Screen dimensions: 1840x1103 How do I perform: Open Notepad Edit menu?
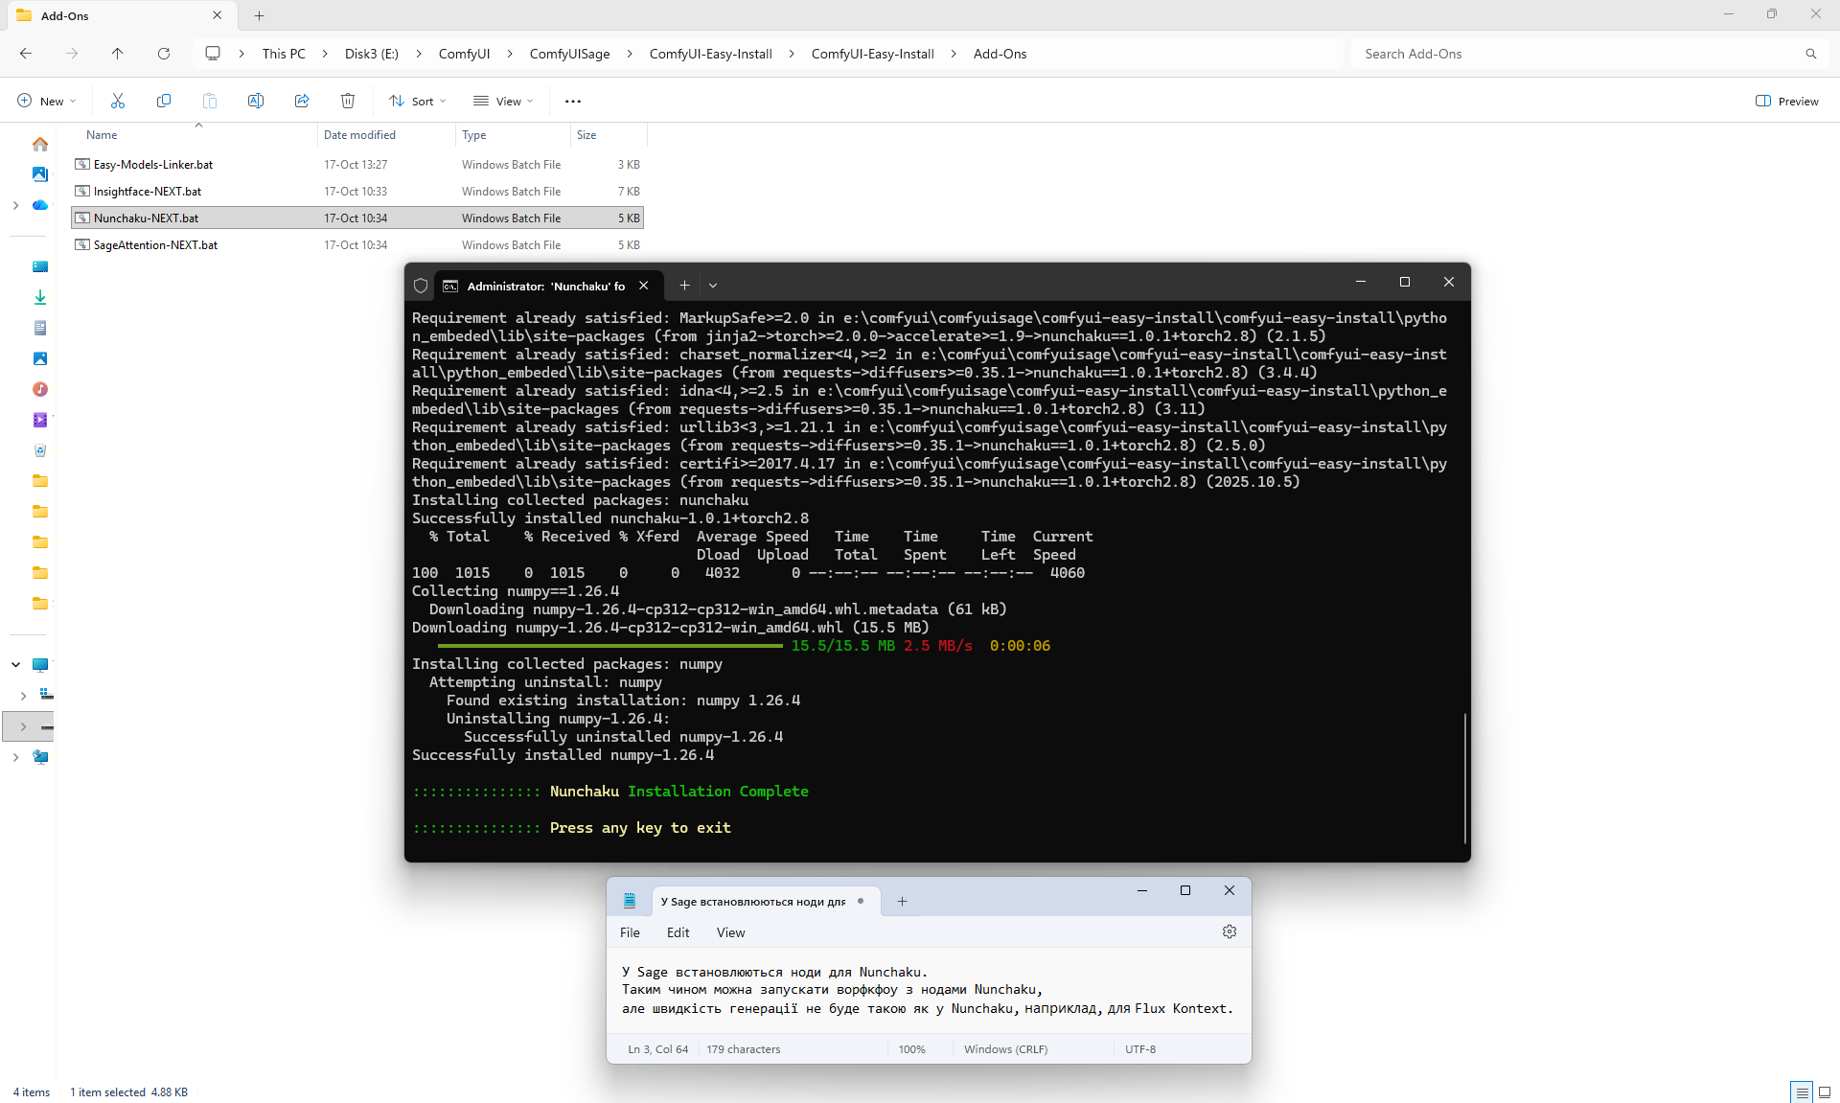[x=678, y=932]
